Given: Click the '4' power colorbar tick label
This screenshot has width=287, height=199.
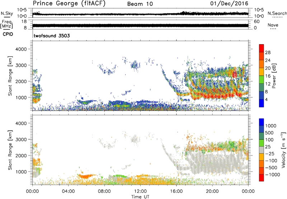Looking at the screenshot, I should (x=266, y=99).
